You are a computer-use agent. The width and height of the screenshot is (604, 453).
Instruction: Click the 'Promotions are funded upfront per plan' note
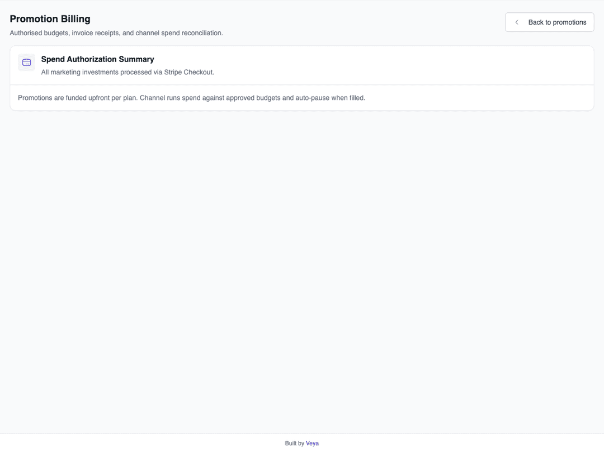click(x=191, y=98)
